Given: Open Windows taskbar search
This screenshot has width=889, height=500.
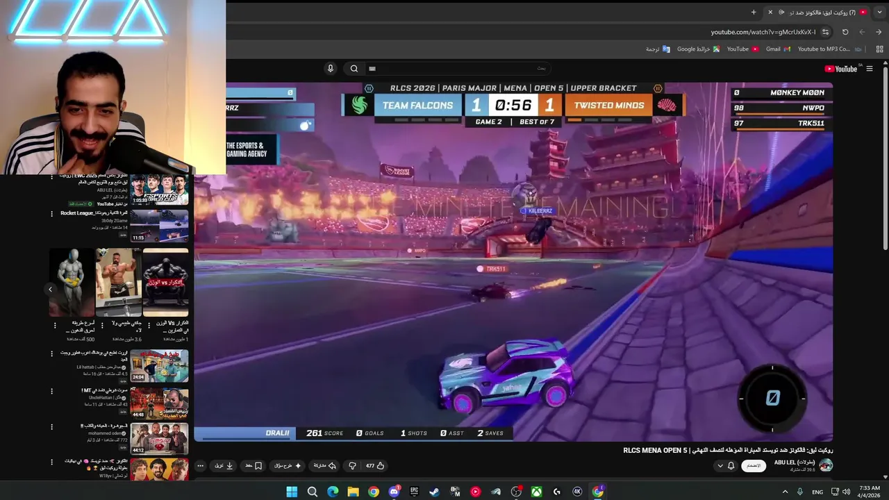Looking at the screenshot, I should pos(313,492).
